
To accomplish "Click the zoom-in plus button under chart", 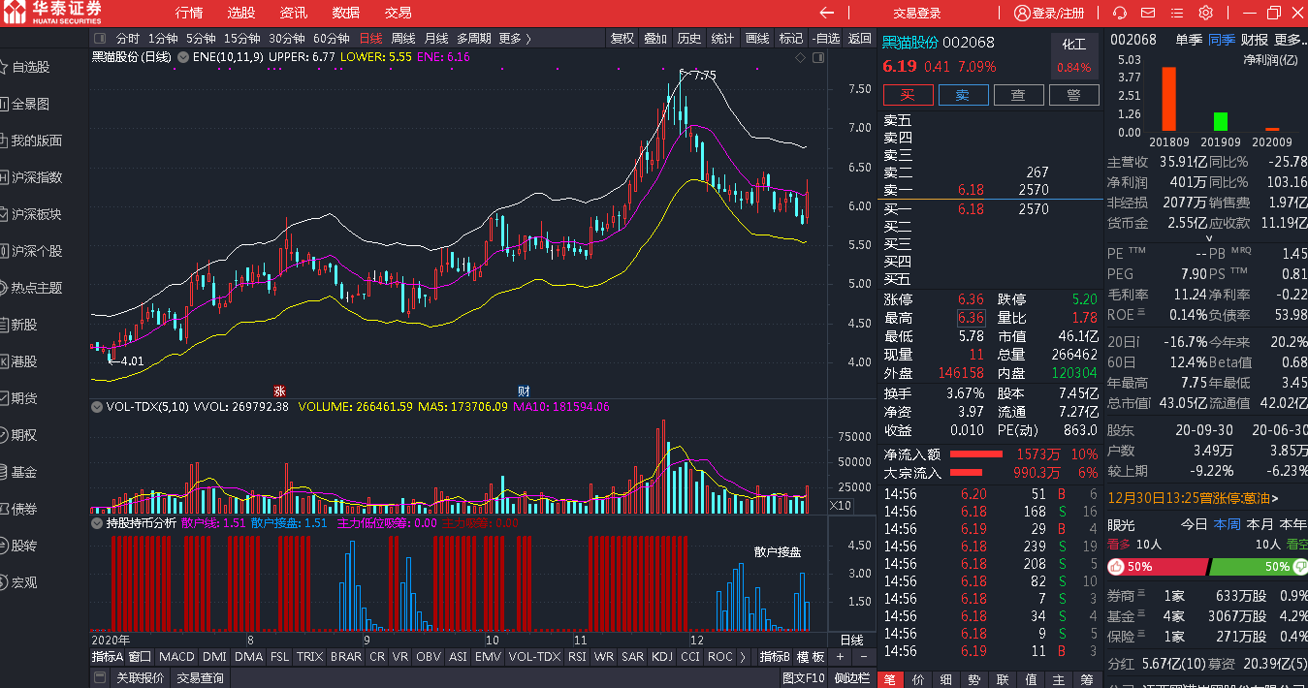I will (x=840, y=657).
